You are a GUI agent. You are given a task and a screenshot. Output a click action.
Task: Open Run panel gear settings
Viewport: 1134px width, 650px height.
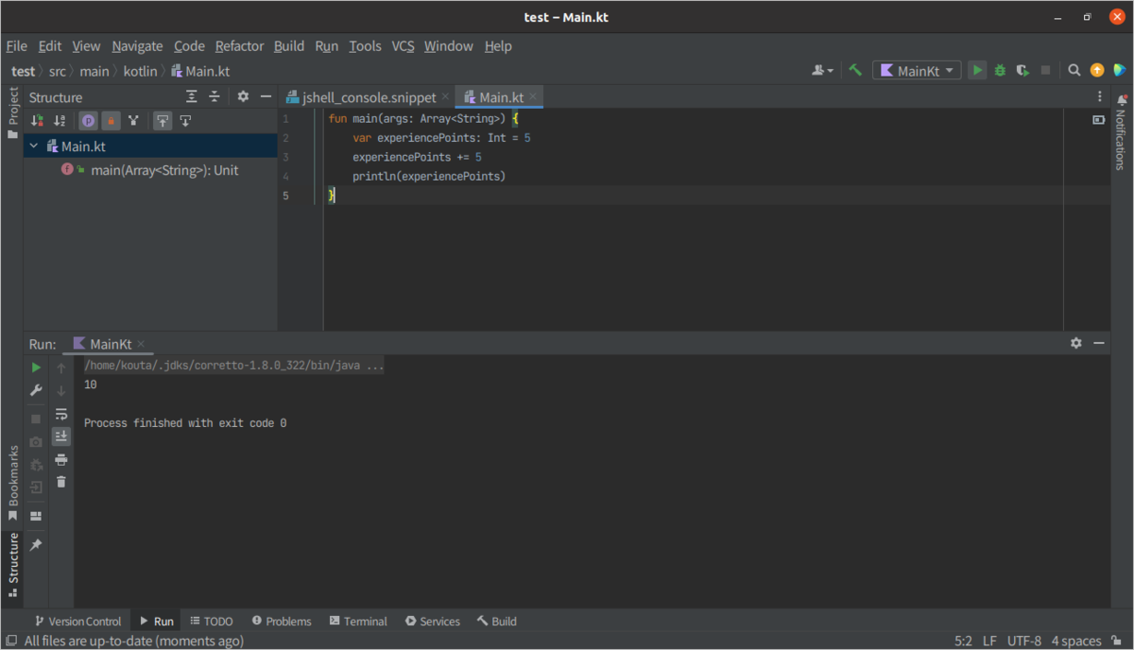pyautogui.click(x=1075, y=343)
